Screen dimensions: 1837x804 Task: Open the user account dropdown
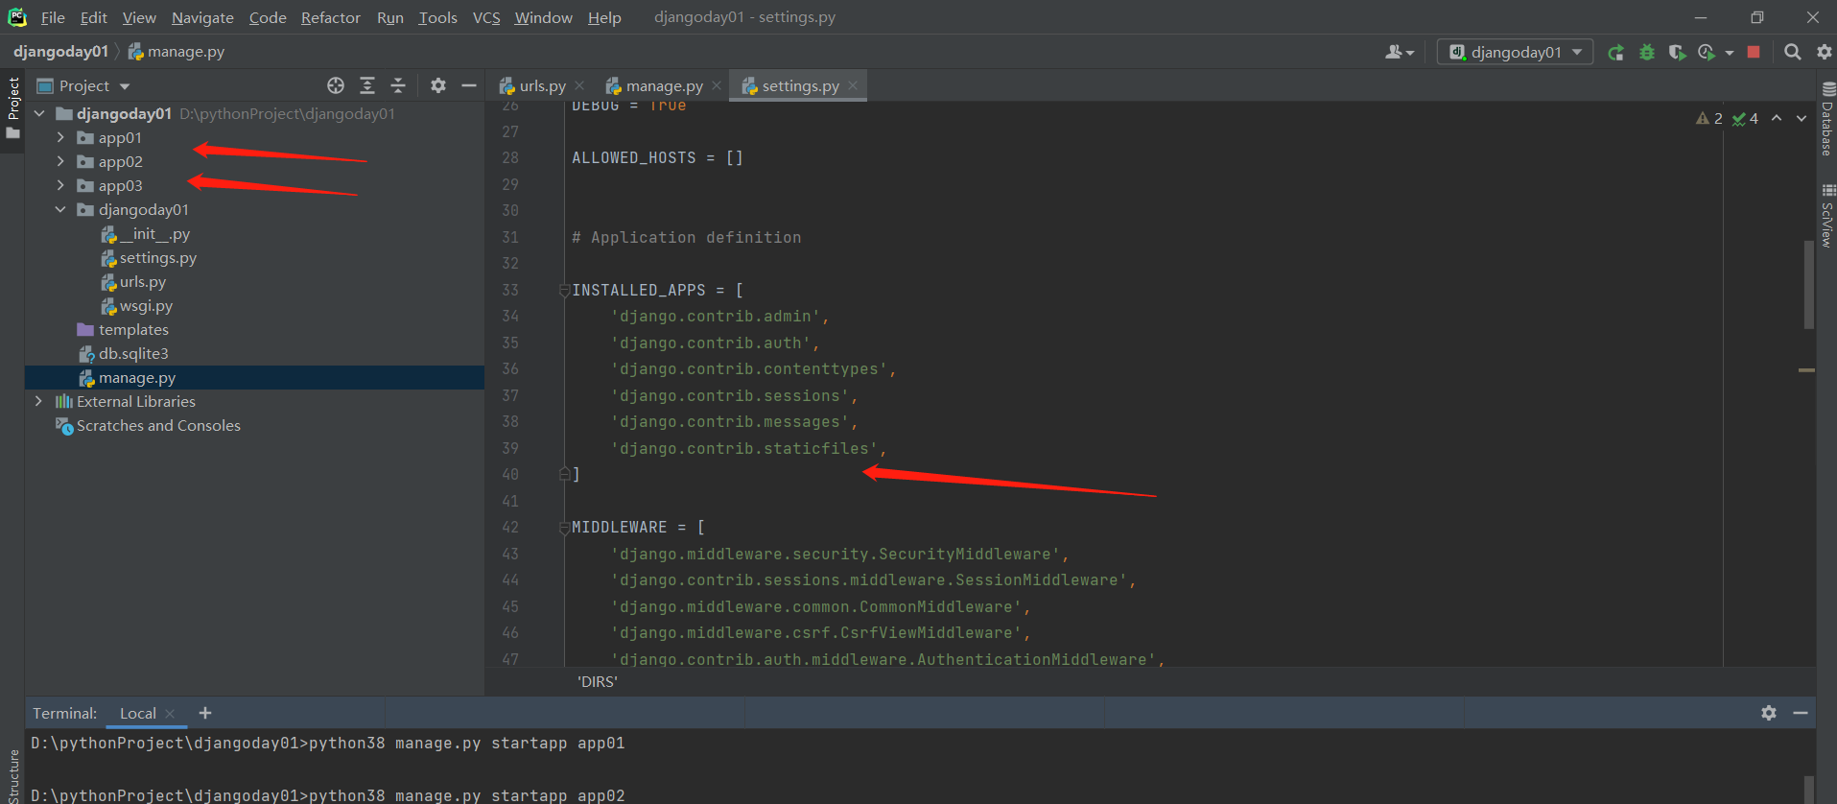click(x=1400, y=52)
